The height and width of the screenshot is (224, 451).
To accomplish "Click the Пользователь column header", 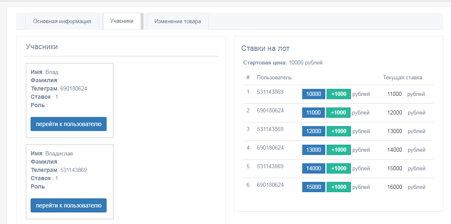I will click(274, 78).
